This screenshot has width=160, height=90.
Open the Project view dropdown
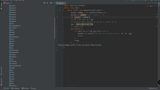[11, 3]
